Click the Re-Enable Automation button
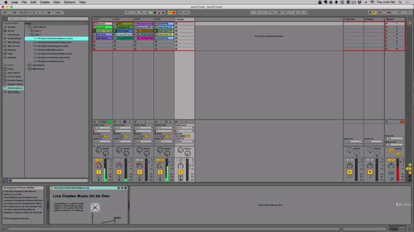 point(174,12)
